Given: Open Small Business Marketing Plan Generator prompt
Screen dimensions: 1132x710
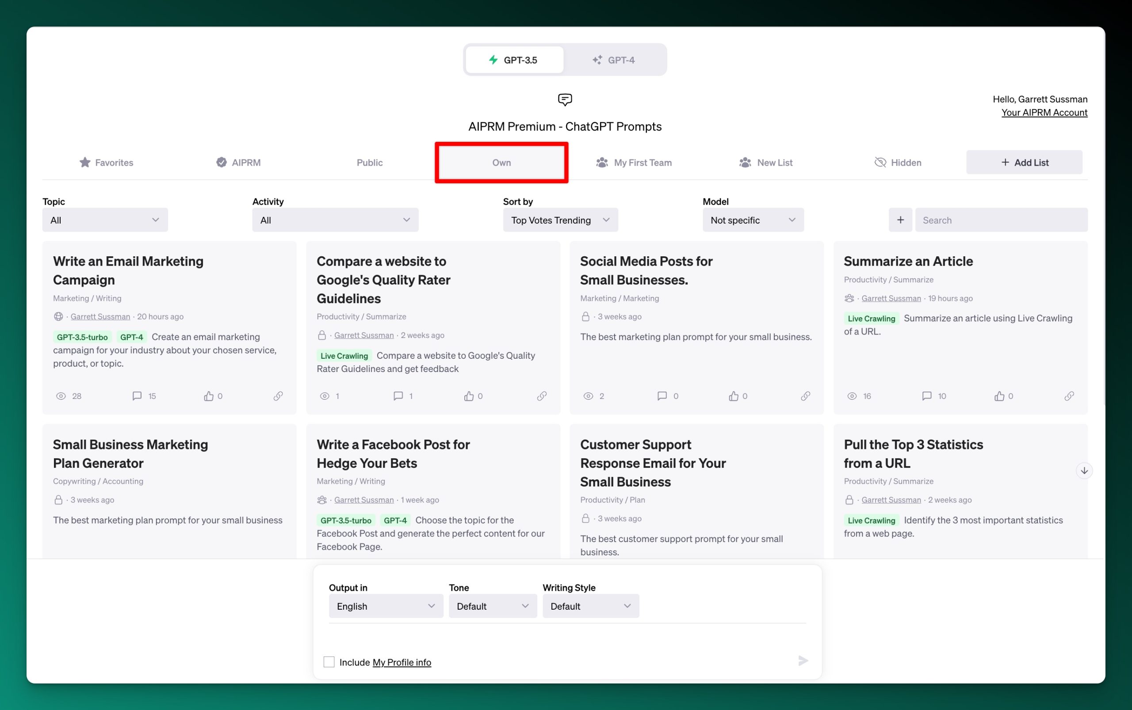Looking at the screenshot, I should pyautogui.click(x=130, y=454).
